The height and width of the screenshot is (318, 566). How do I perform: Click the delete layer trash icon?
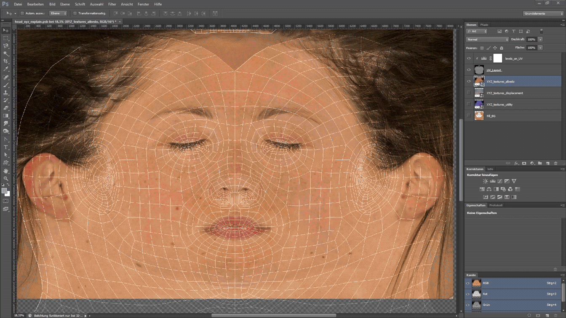[555, 163]
